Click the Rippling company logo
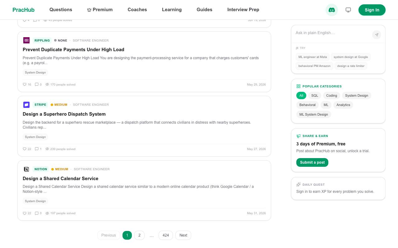 pyautogui.click(x=26, y=40)
